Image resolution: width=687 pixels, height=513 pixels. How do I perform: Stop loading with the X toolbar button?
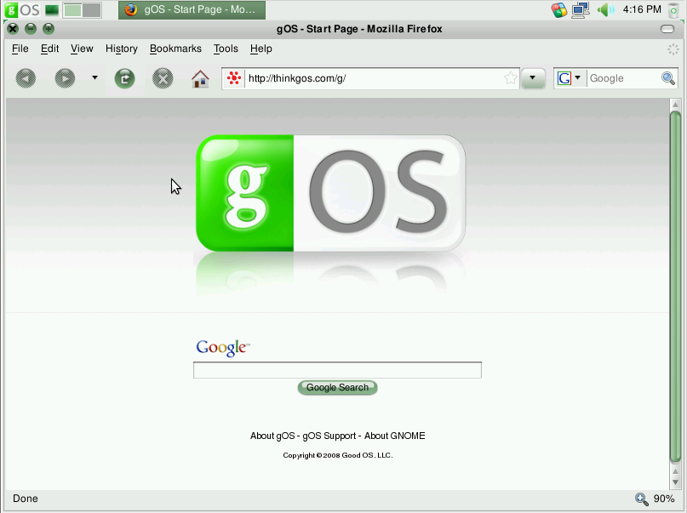(x=163, y=79)
